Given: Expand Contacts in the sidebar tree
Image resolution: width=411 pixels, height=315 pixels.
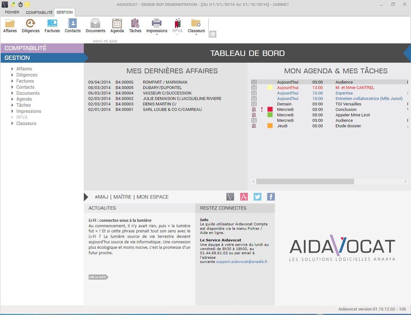Looking at the screenshot, I should [x=12, y=87].
